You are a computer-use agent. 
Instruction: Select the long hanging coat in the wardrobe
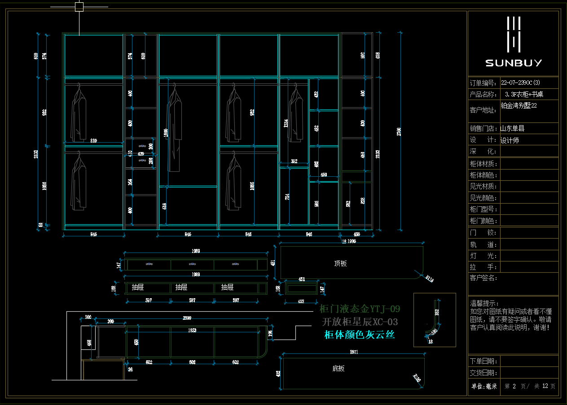point(174,130)
